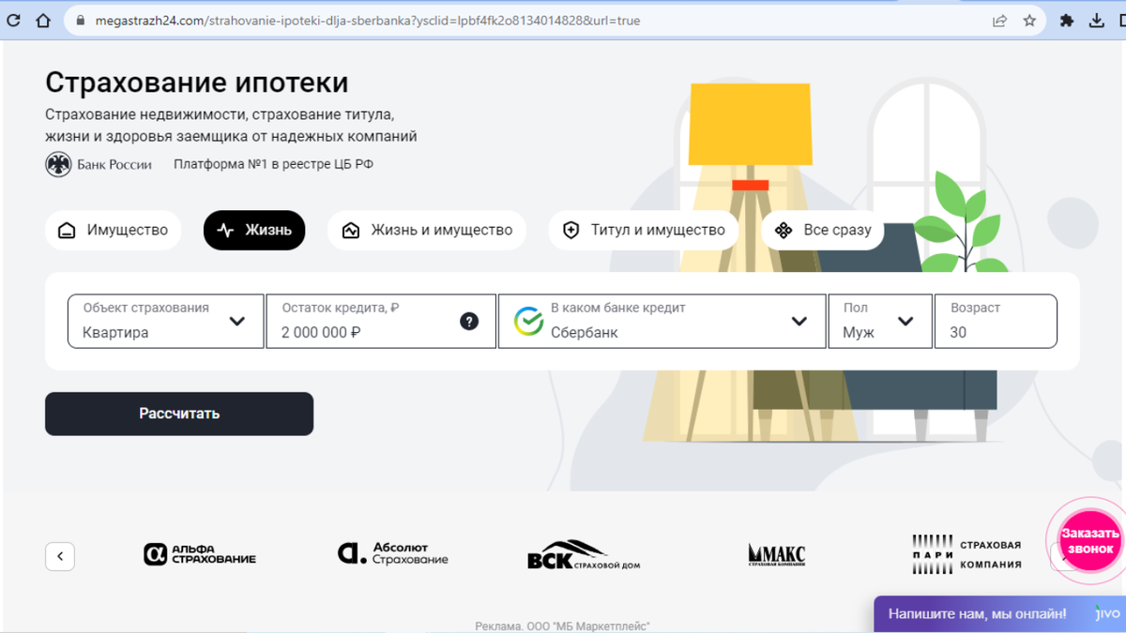This screenshot has width=1126, height=633.
Task: Click the Рассчитать button
Action: [x=179, y=414]
